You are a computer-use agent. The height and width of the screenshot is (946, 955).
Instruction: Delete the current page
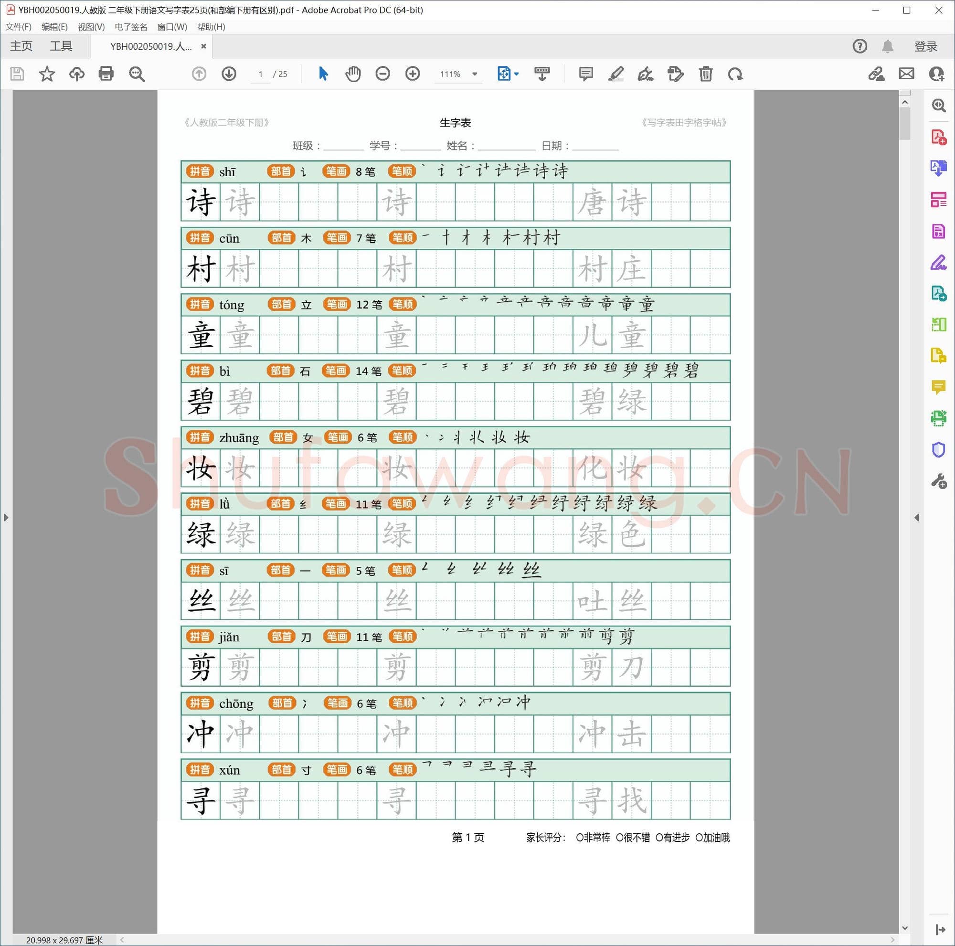click(705, 74)
